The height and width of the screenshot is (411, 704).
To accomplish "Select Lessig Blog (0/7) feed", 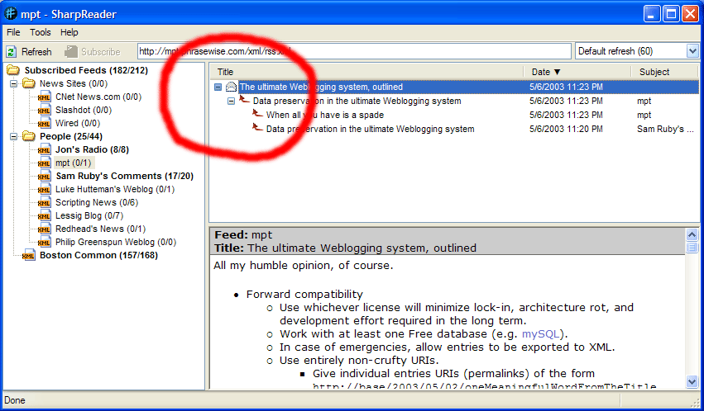I will (x=89, y=215).
